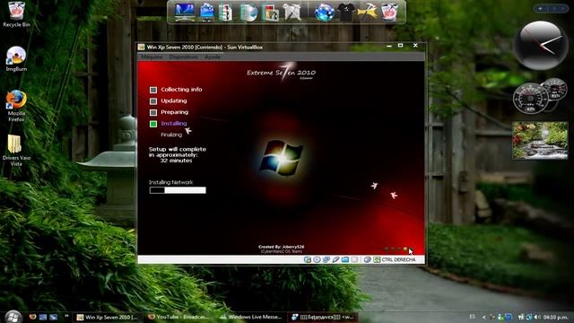
Task: Click the VirtualBox network adapters status icon
Action: (x=326, y=259)
